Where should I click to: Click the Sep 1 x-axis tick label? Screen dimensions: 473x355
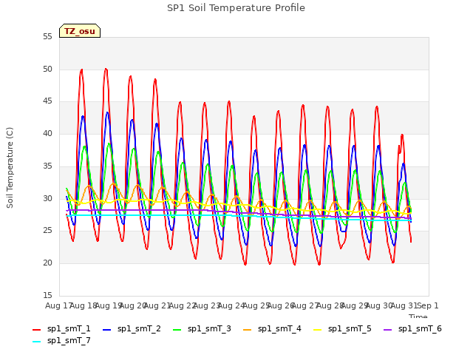click(428, 305)
